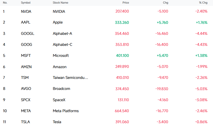
Task: Click Broadcom's -5.03% change value
Action: [x=201, y=89]
